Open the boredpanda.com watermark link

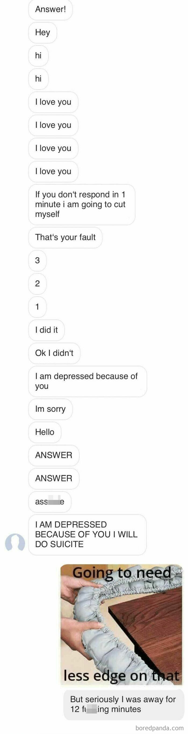[160, 728]
